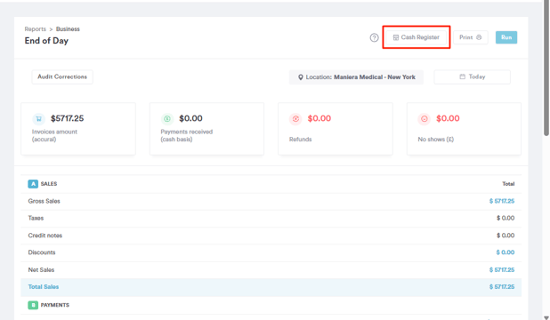The height and width of the screenshot is (320, 550).
Task: Click the No shows (£) card
Action: (464, 129)
